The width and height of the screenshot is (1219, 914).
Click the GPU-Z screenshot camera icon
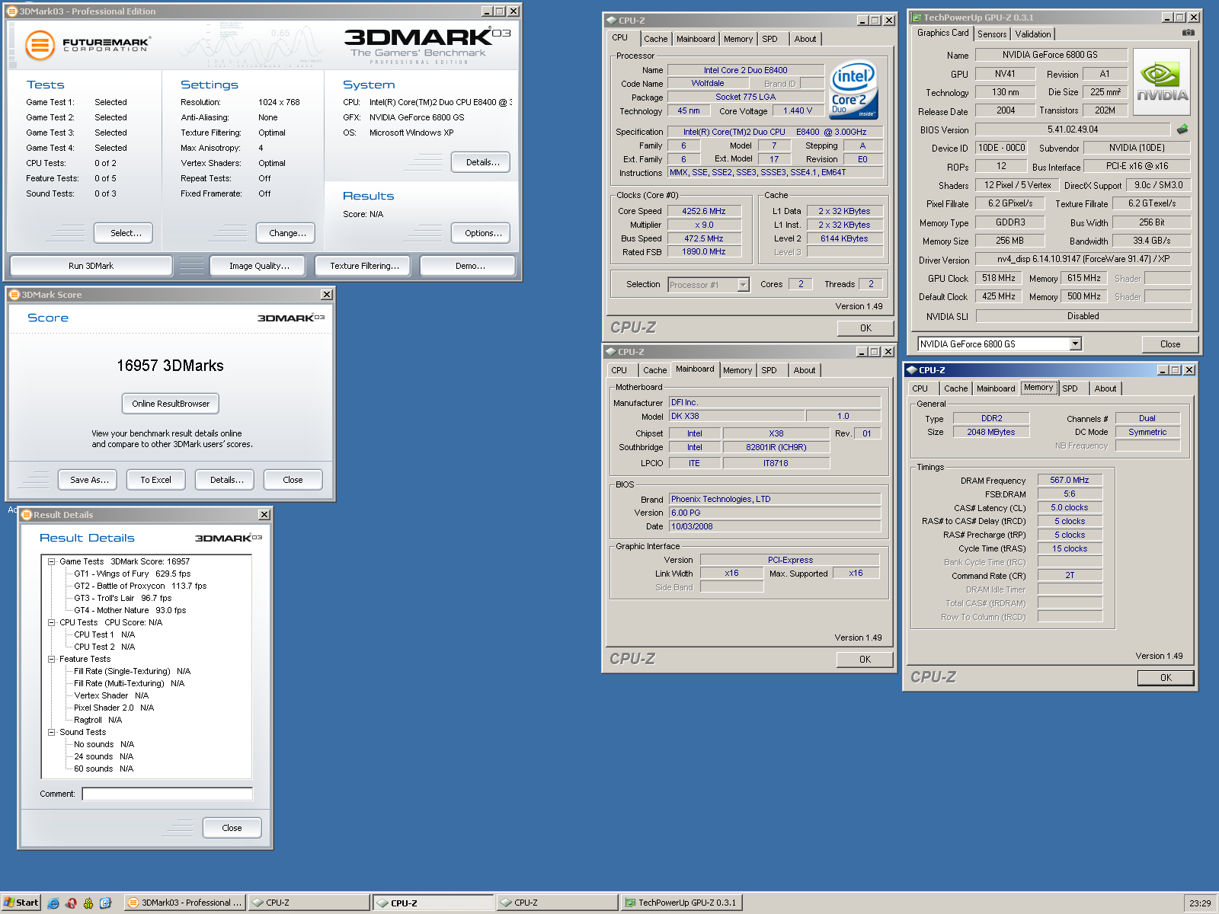(x=1188, y=33)
